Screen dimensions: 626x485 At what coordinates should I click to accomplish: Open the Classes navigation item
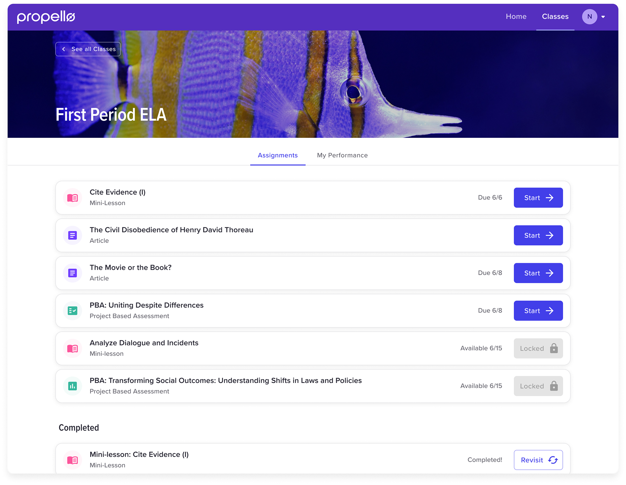click(555, 17)
